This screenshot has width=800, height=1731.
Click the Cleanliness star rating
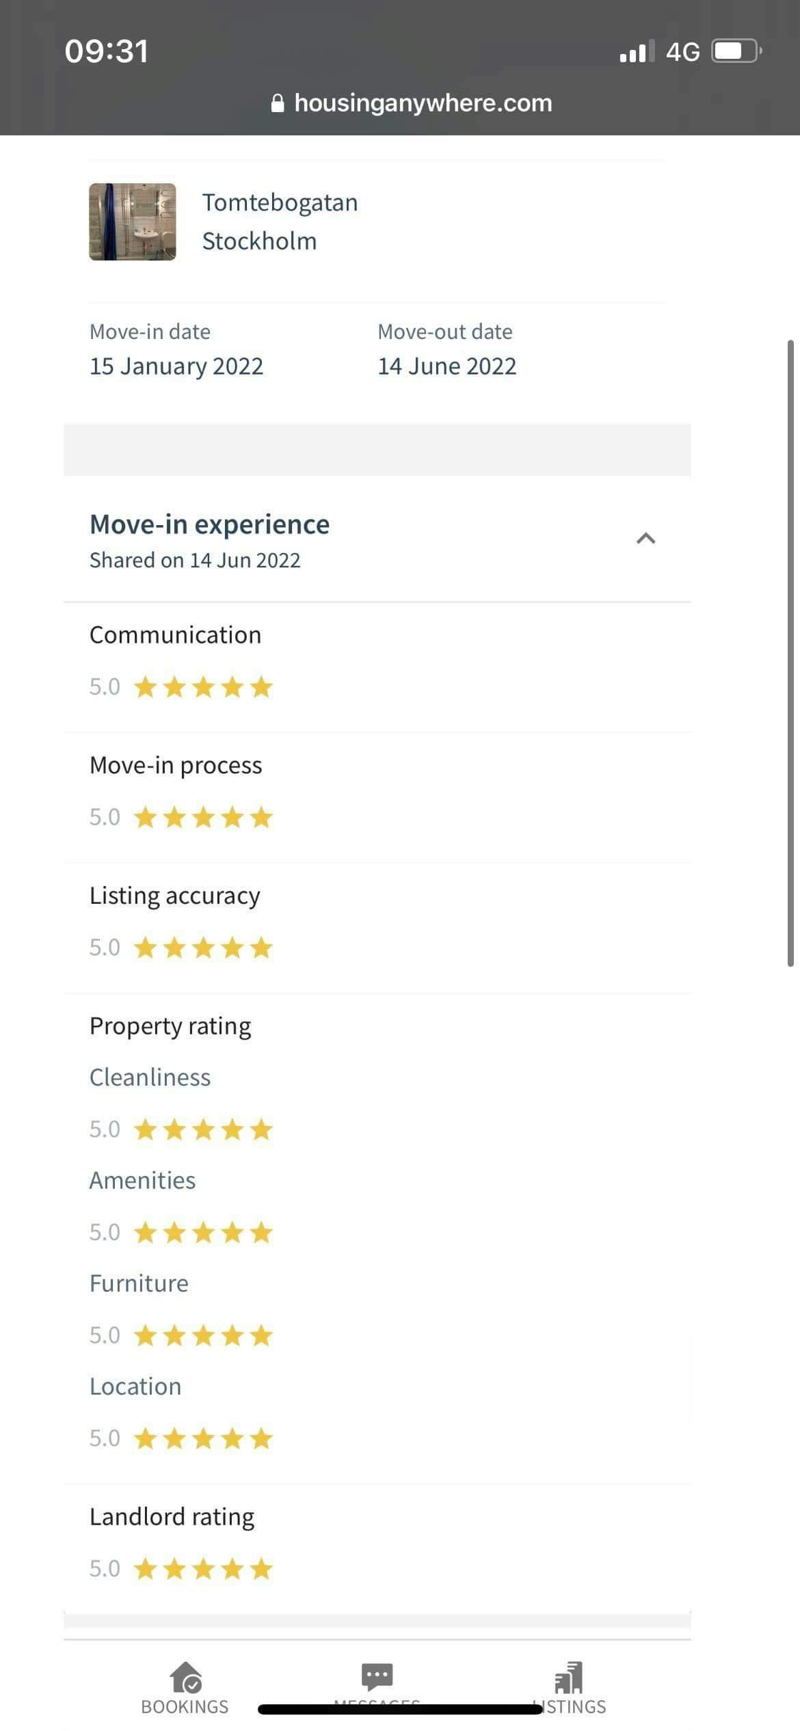(203, 1129)
